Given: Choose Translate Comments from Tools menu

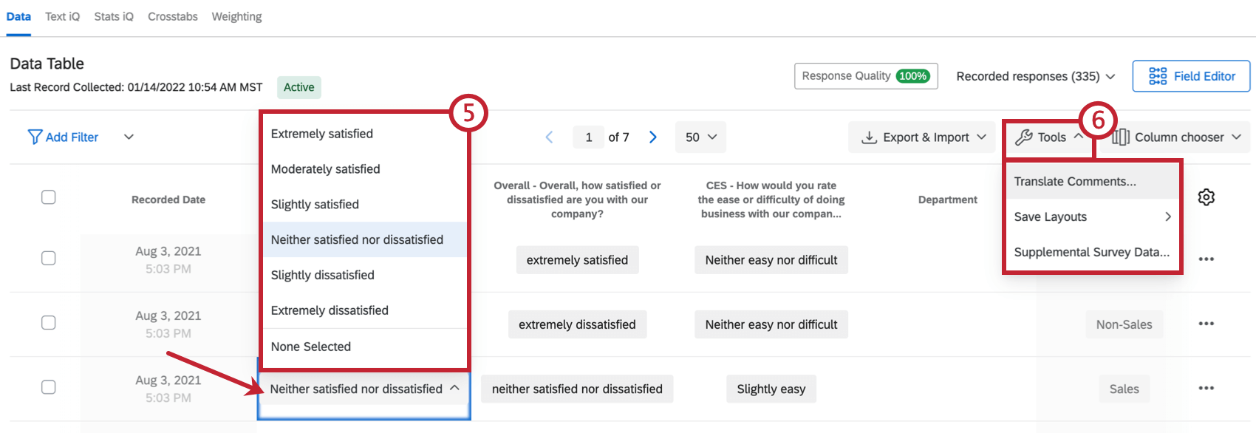Looking at the screenshot, I should point(1075,181).
